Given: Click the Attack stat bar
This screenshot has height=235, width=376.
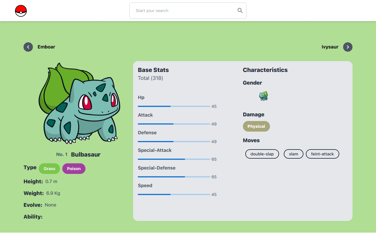Looking at the screenshot, I should point(174,124).
